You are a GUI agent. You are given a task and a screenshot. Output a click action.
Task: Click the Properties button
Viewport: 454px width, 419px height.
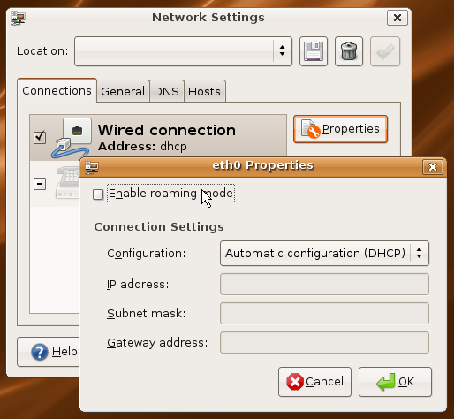[340, 129]
